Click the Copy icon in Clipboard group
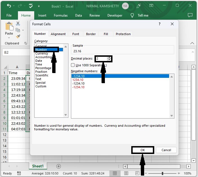The width and height of the screenshot is (198, 177). pos(18,30)
